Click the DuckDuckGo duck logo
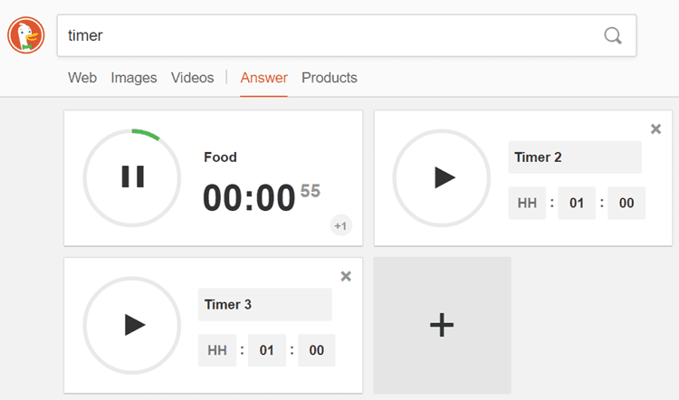The width and height of the screenshot is (679, 400). pyautogui.click(x=26, y=35)
